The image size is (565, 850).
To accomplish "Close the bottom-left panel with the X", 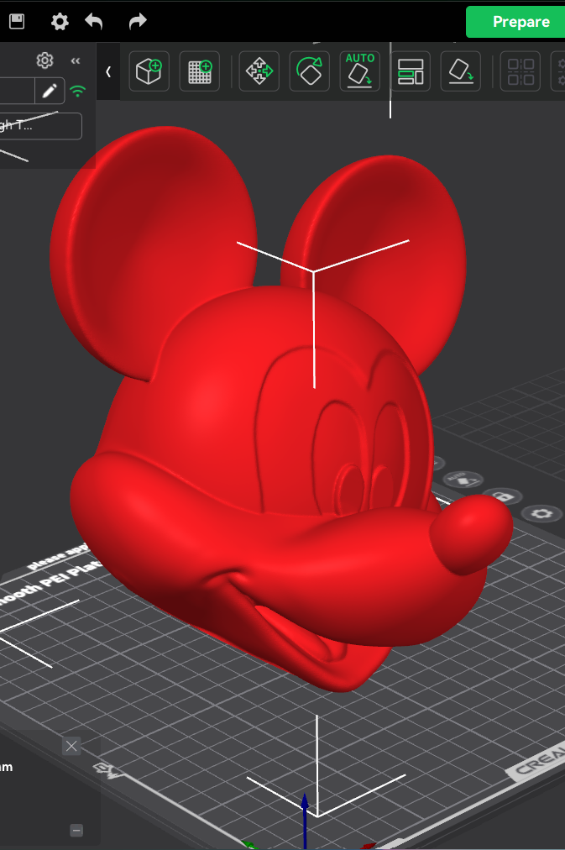I will point(71,747).
